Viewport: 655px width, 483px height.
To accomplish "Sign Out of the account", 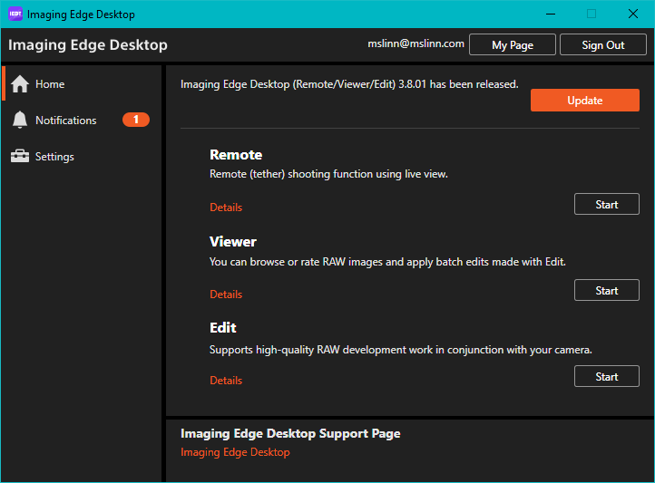I will click(602, 45).
